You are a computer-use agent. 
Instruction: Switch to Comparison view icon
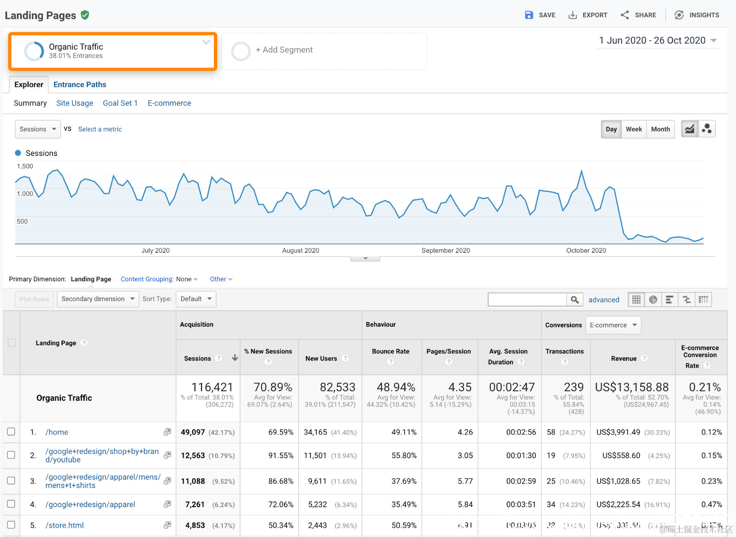pos(686,300)
